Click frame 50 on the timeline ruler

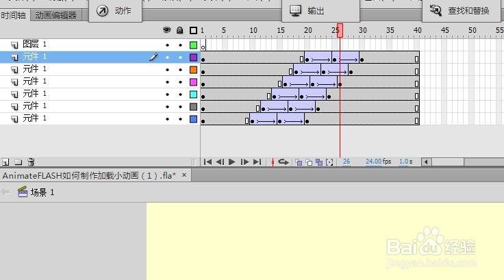click(x=473, y=30)
